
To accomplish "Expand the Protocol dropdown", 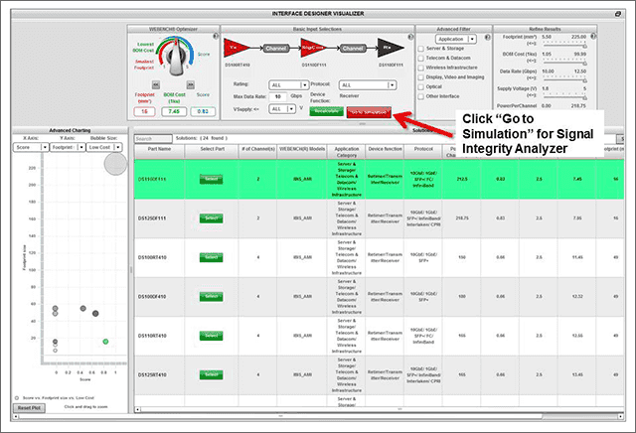I will [371, 84].
